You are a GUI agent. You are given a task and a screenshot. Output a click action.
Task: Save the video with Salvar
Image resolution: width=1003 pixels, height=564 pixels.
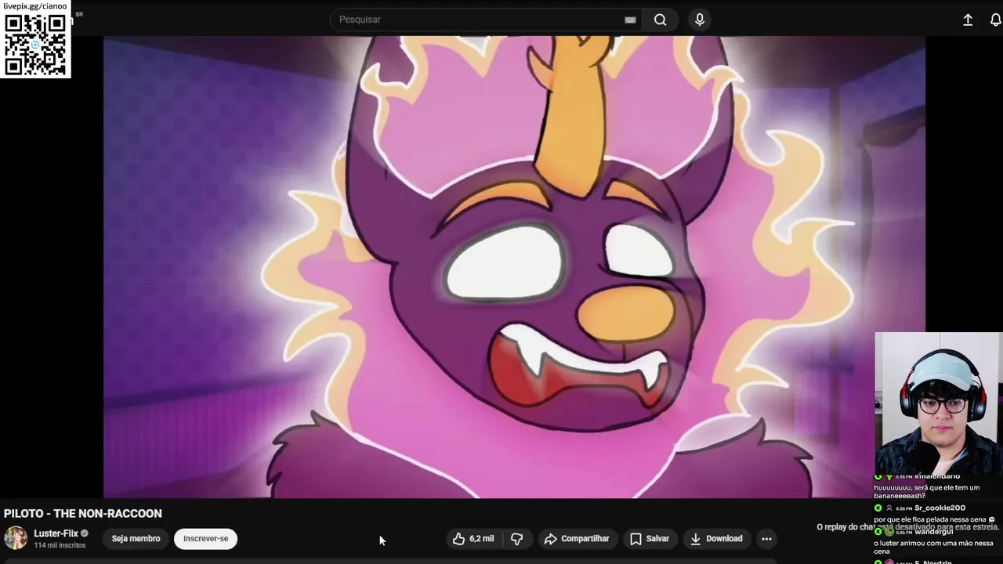click(650, 539)
